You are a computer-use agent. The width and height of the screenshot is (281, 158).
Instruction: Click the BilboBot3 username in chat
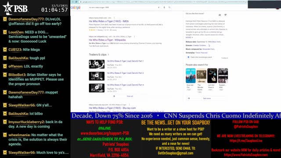[17, 75]
